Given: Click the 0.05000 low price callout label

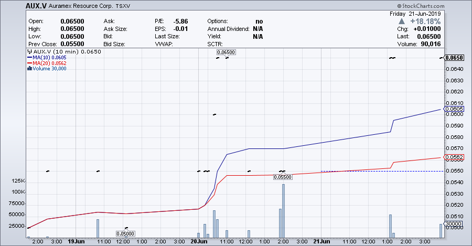Looking at the screenshot, I should point(125,233).
